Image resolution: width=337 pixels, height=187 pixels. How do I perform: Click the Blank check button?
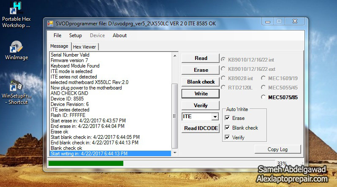(201, 82)
